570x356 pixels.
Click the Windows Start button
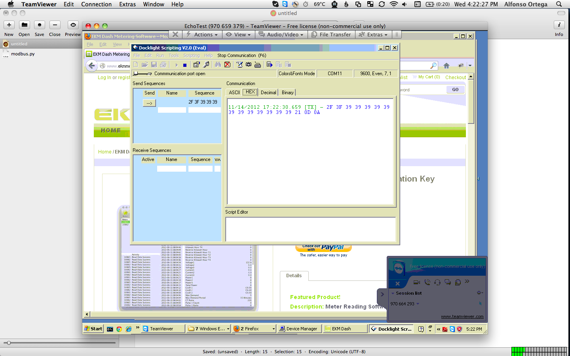click(x=93, y=329)
